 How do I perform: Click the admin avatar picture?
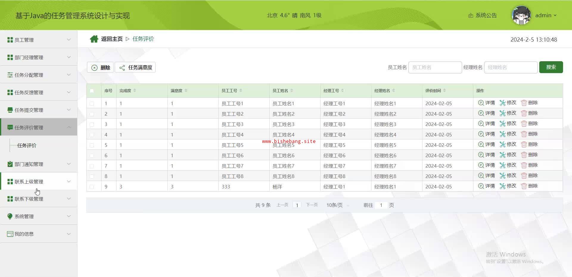point(521,15)
